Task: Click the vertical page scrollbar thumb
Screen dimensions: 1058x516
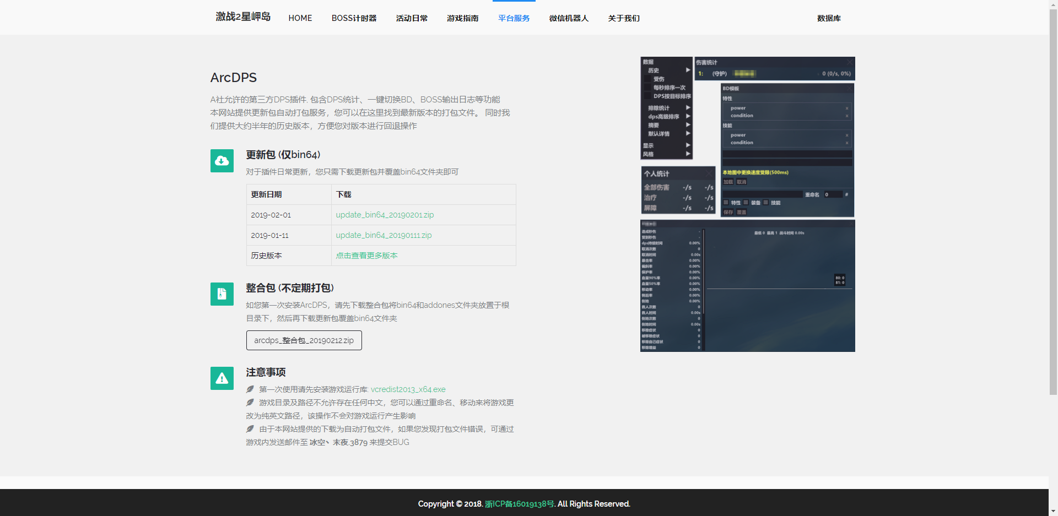Action: click(x=1053, y=201)
